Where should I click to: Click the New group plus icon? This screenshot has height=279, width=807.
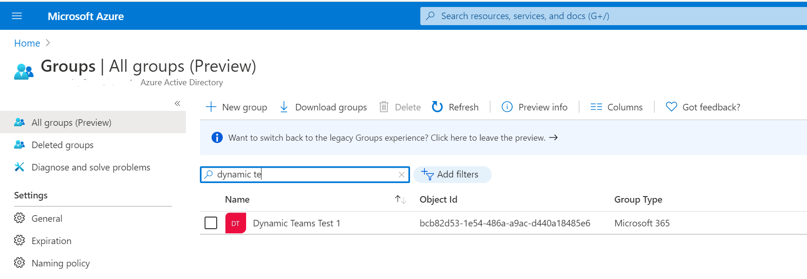211,107
